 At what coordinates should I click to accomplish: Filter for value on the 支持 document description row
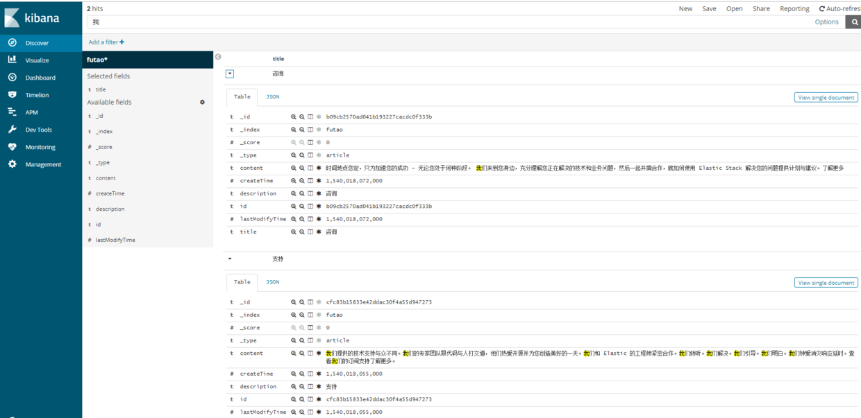294,387
